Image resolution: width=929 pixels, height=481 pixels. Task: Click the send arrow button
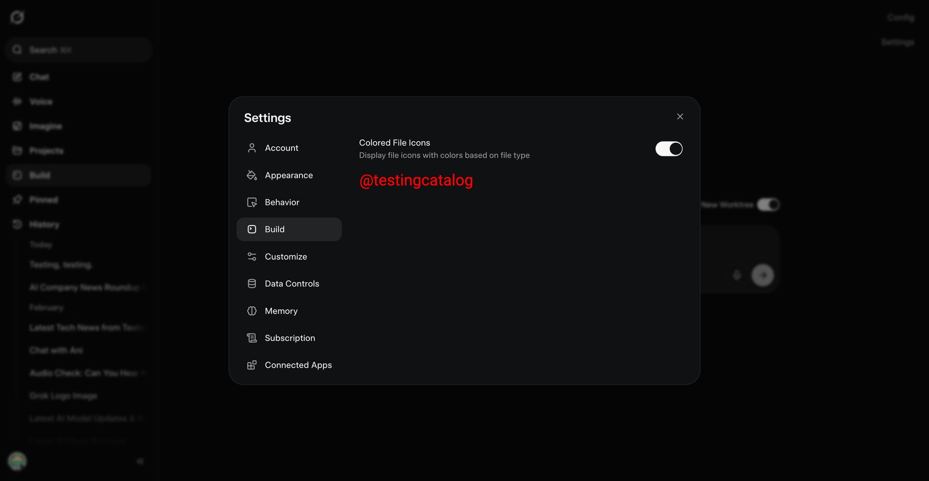763,275
